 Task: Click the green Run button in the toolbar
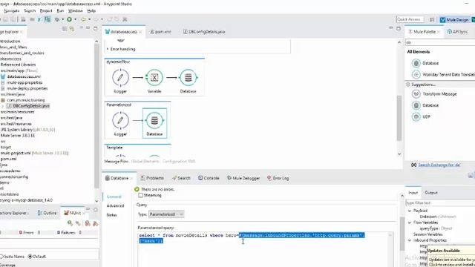(x=69, y=19)
